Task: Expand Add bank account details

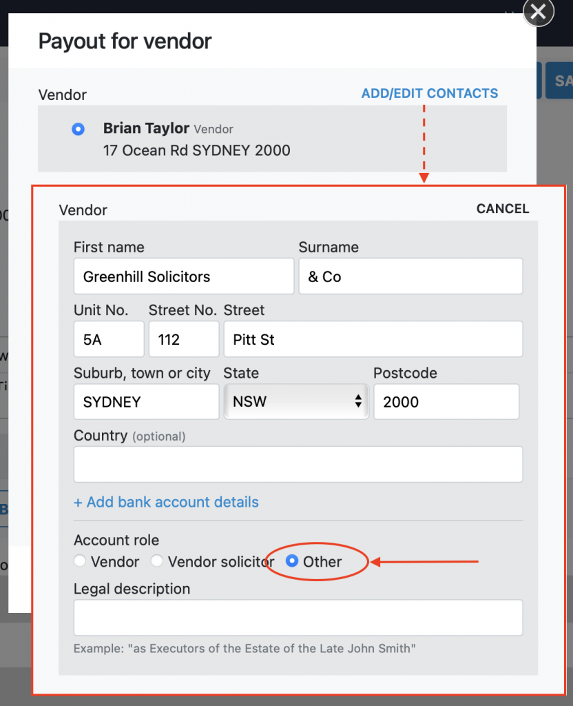Action: pos(166,502)
